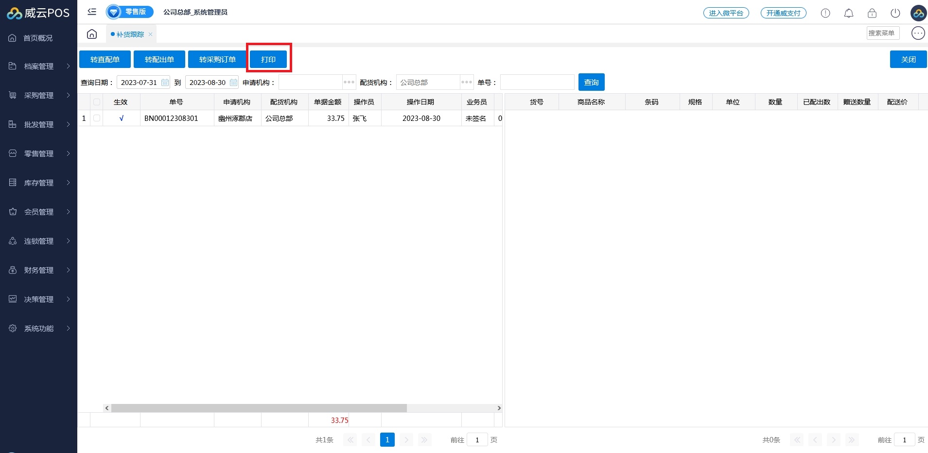The height and width of the screenshot is (453, 928).
Task: Open the notifications bell icon
Action: pos(848,13)
